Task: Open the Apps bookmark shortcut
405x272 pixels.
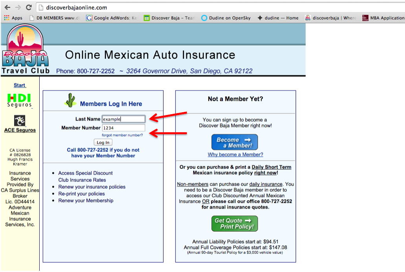Action: click(x=13, y=18)
